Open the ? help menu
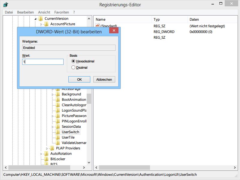The height and width of the screenshot is (180, 240). pyautogui.click(x=74, y=12)
